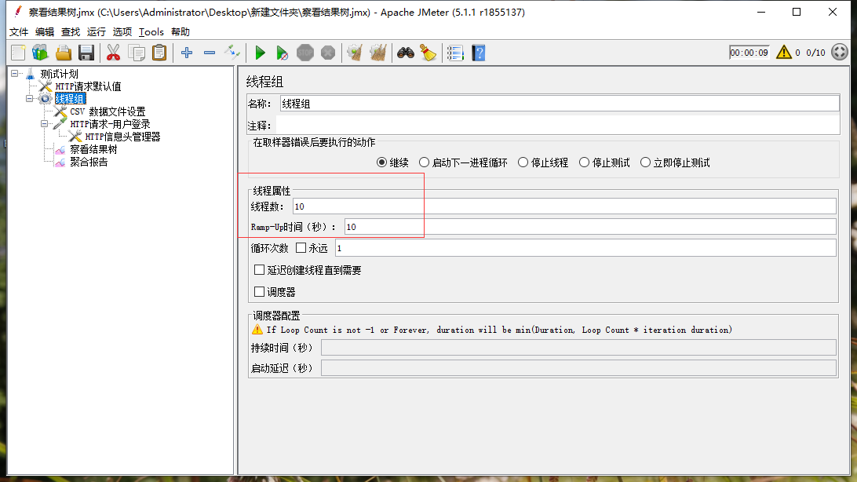Screen dimensions: 857x482
Task: Click the 持续时间（秒） field
Action: coord(578,348)
